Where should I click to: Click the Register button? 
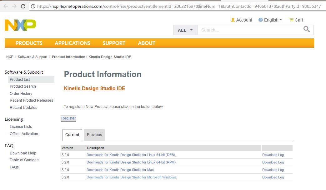68,118
